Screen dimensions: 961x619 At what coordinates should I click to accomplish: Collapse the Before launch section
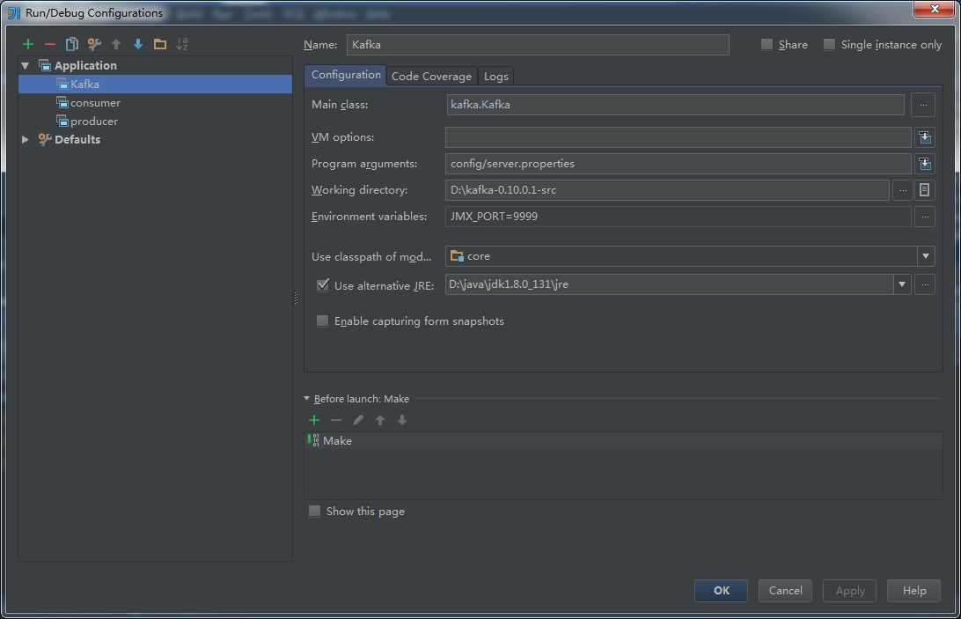(306, 399)
